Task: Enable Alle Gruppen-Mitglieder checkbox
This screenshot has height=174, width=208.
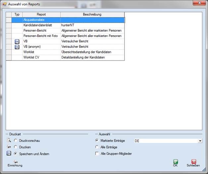Action: pos(97,154)
